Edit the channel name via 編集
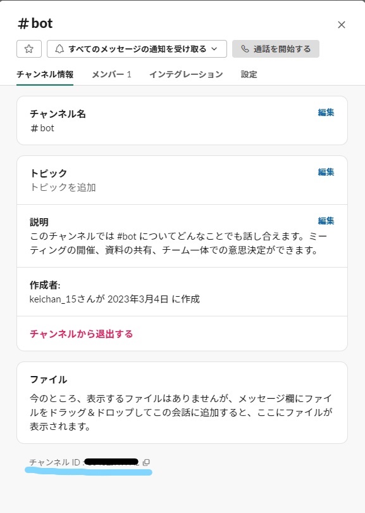 tap(326, 112)
